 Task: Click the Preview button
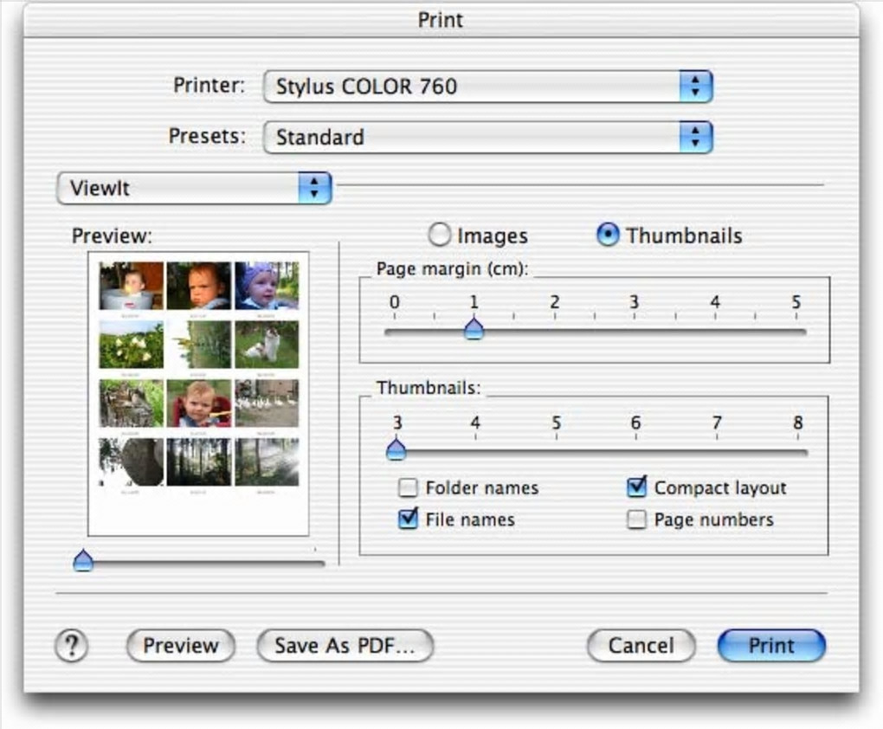(x=180, y=645)
